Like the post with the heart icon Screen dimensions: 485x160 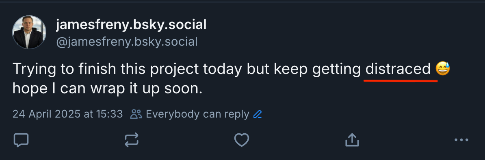pyautogui.click(x=242, y=140)
